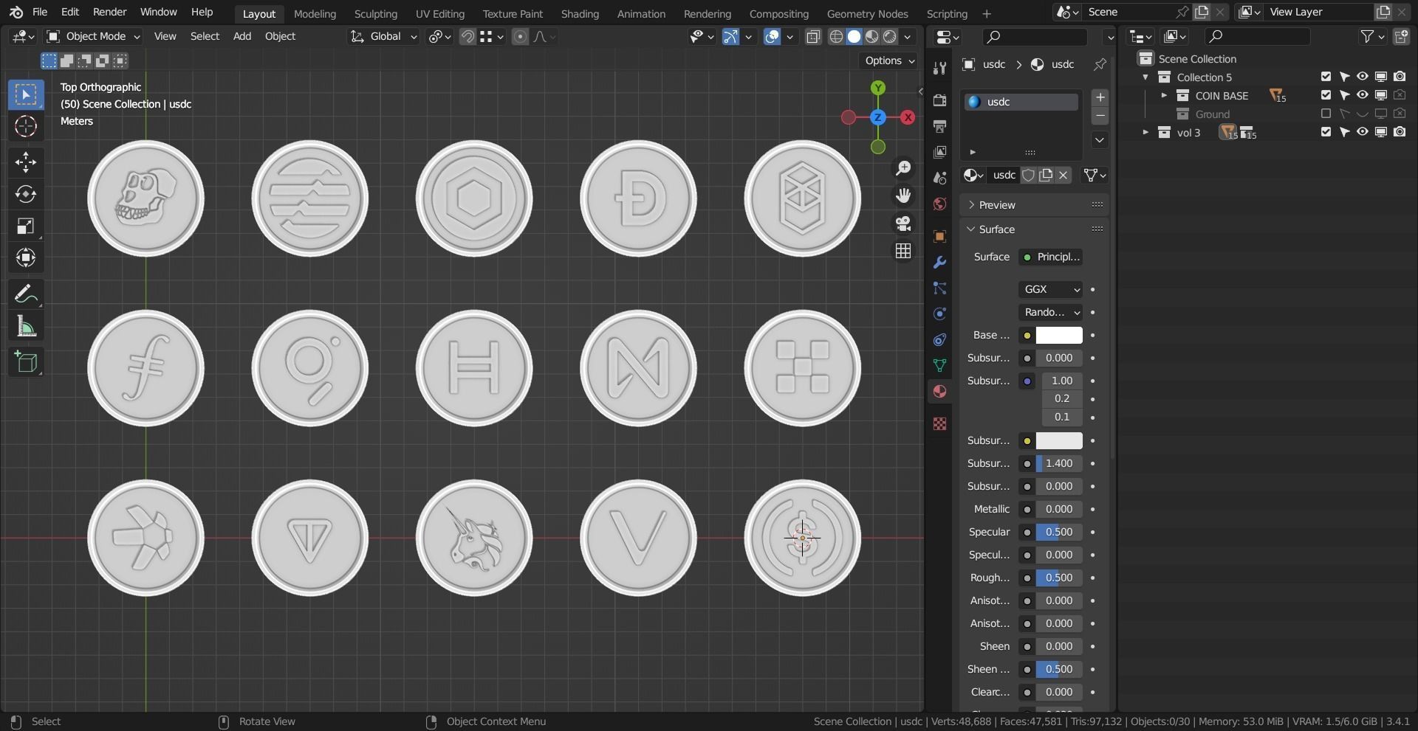The height and width of the screenshot is (731, 1418).
Task: Open the Random Walk subsurface method dropdown
Action: [x=1050, y=312]
